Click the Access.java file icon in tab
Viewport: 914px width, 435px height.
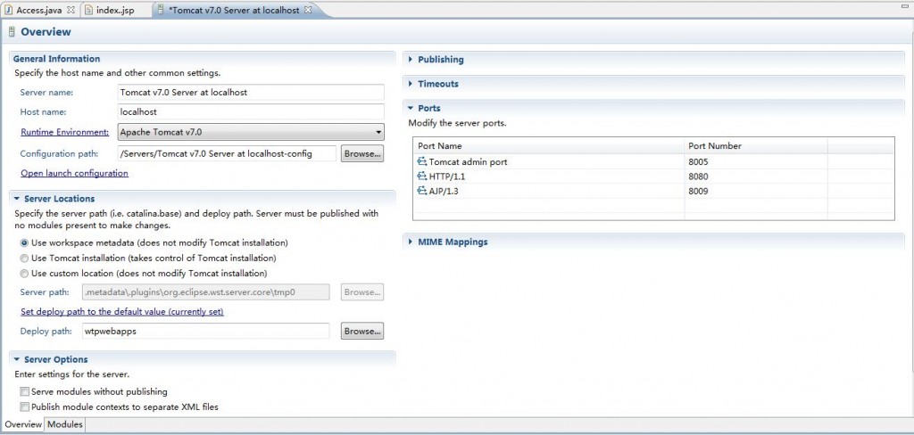tap(9, 11)
